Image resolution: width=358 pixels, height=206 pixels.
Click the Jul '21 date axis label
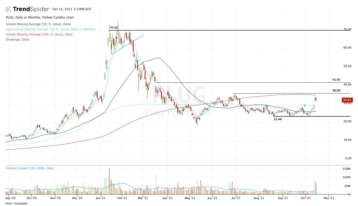236,198
